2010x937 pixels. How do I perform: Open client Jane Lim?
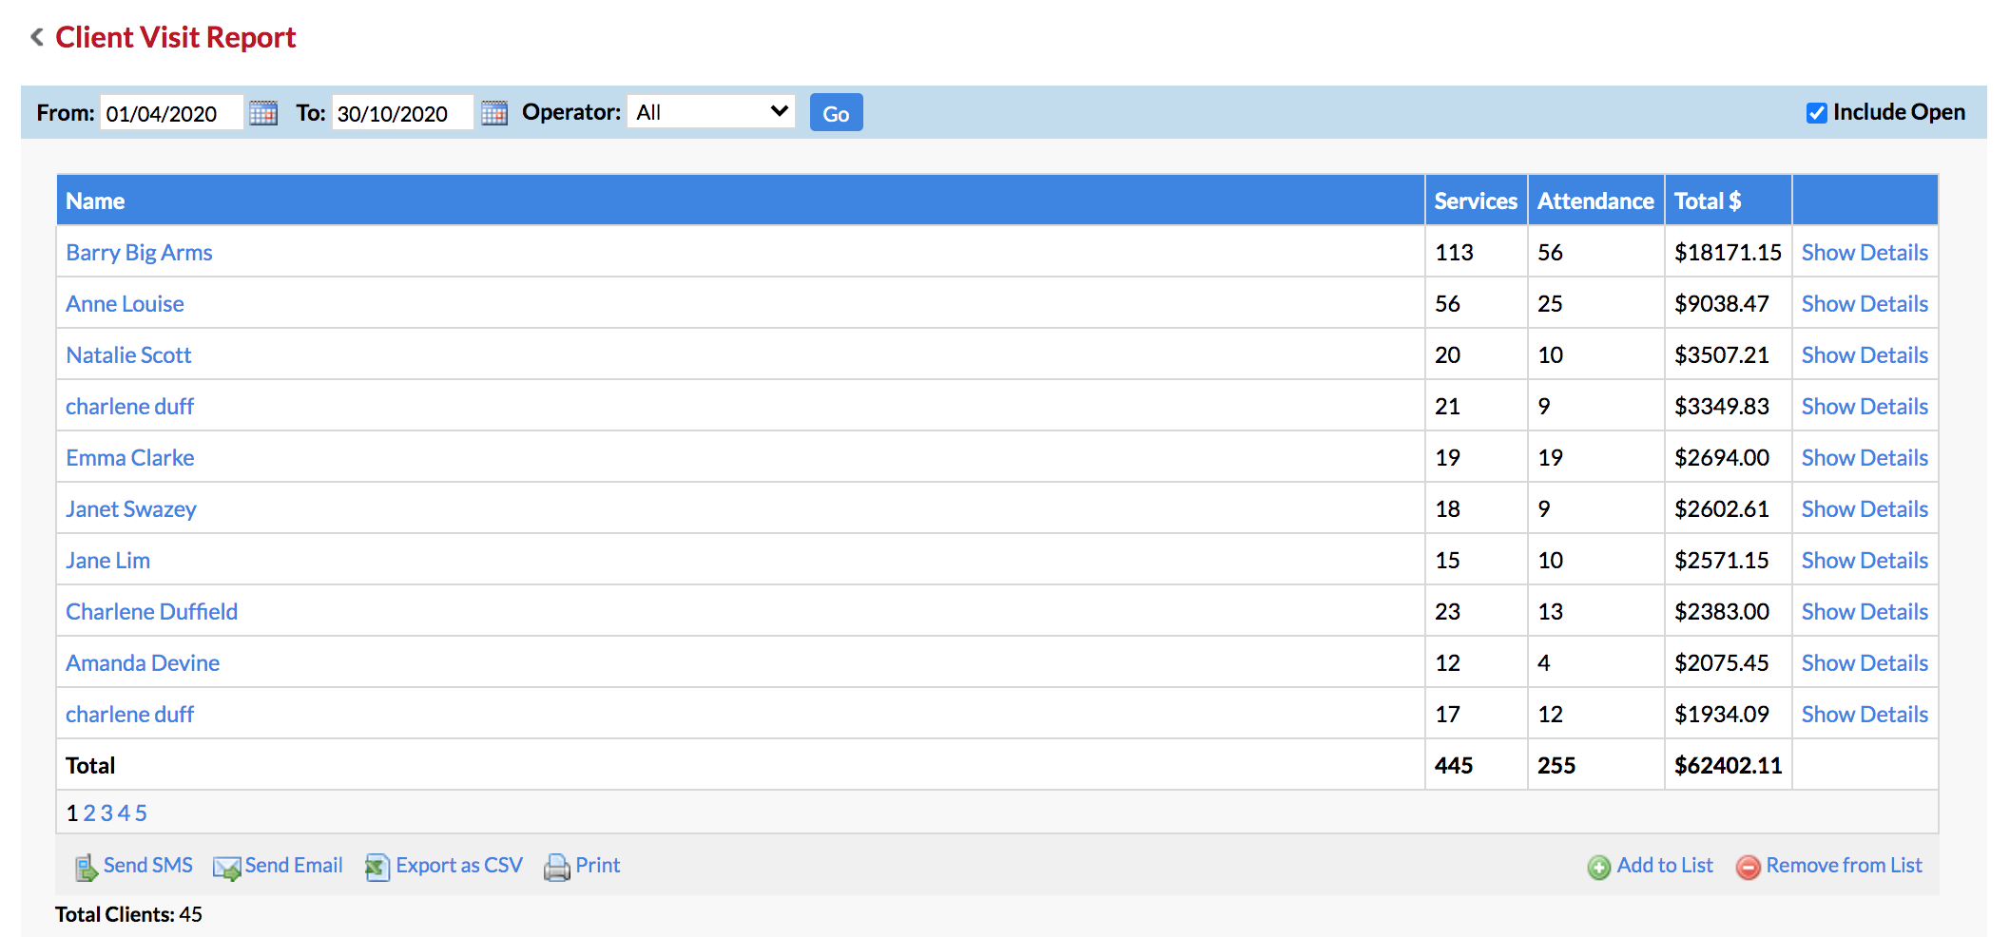point(107,561)
